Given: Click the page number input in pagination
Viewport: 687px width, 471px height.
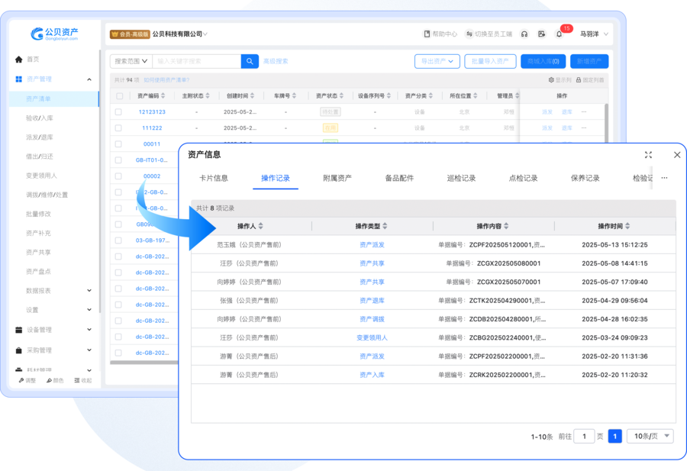Looking at the screenshot, I should [584, 436].
